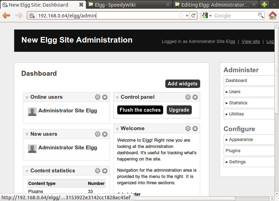Open the browser Home page icon

point(273,15)
